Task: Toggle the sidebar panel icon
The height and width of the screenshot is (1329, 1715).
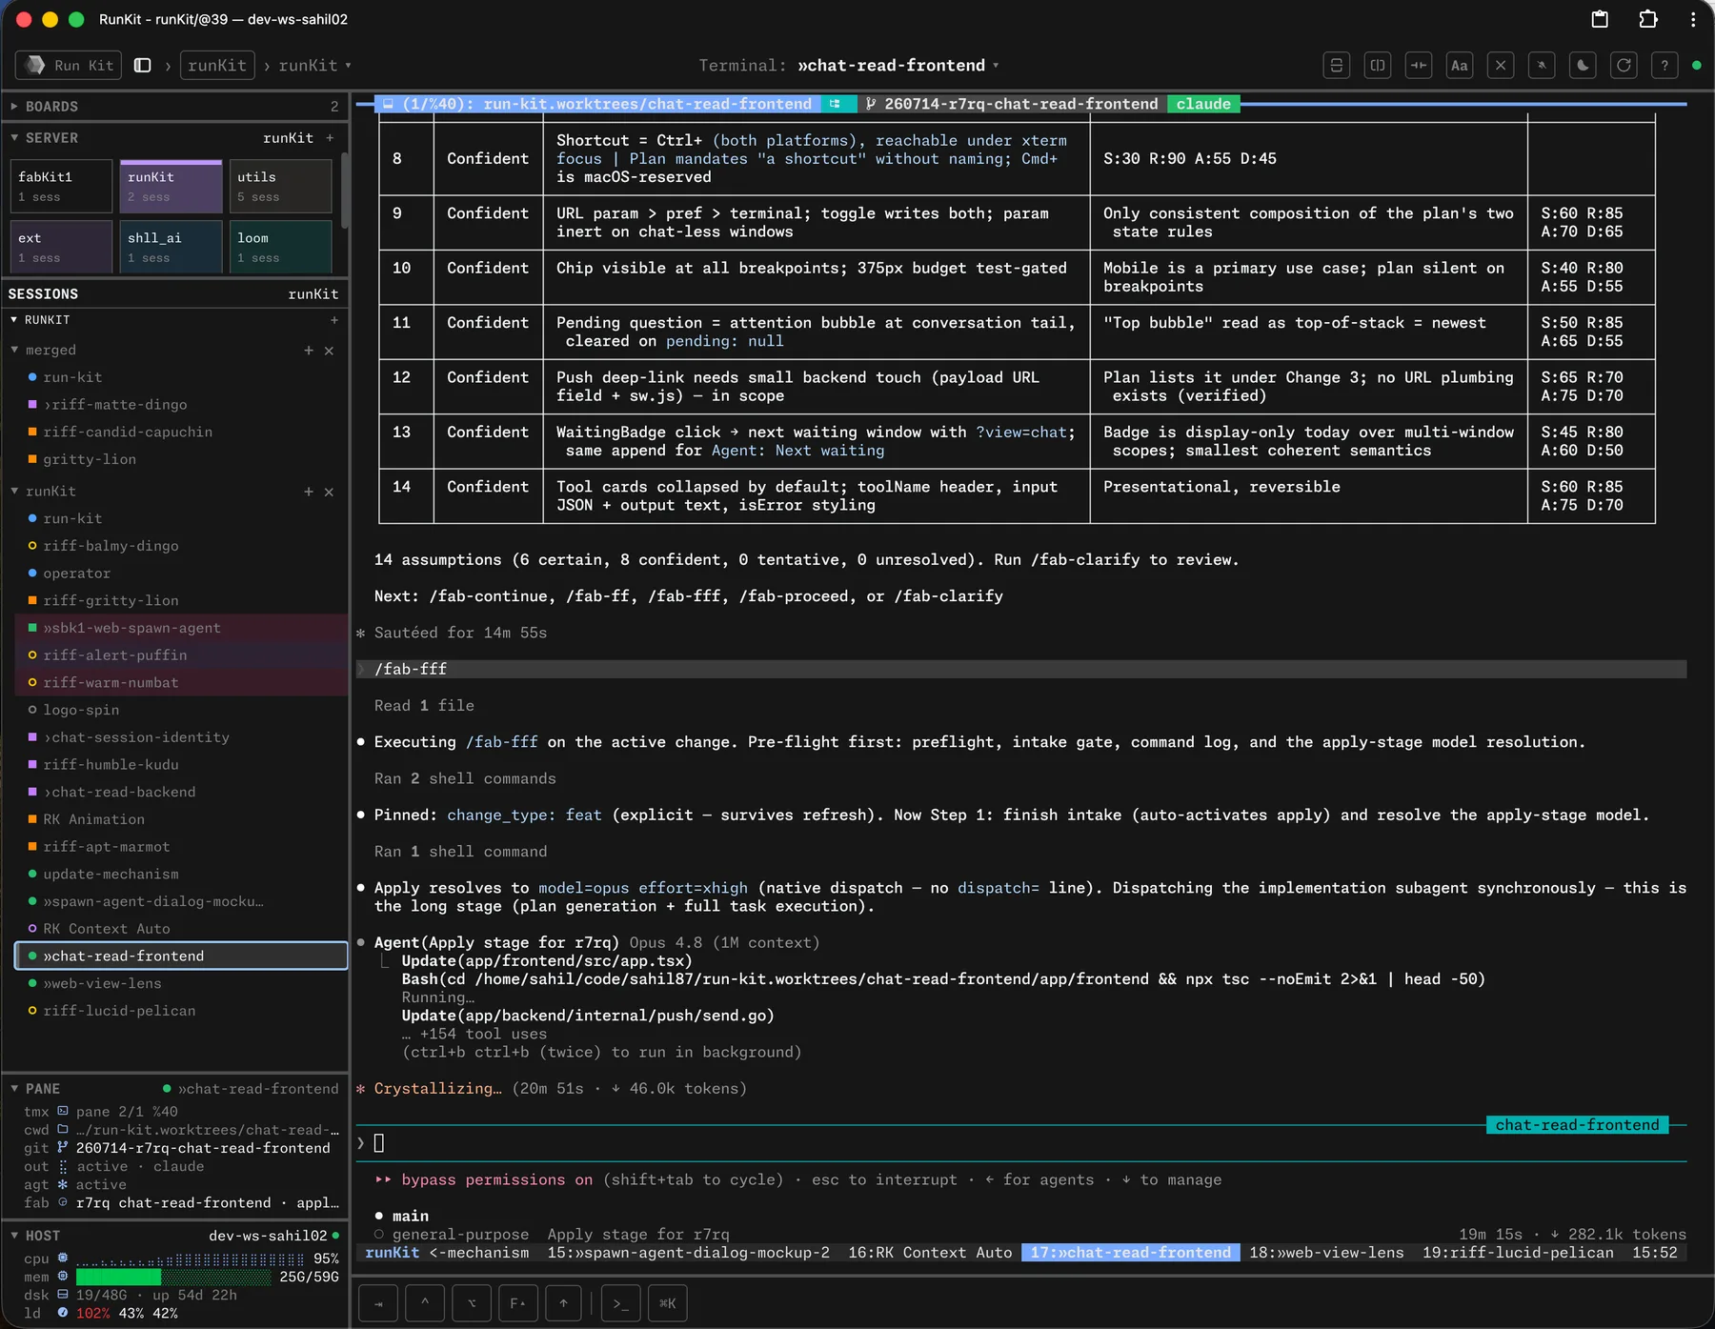Action: pyautogui.click(x=143, y=65)
